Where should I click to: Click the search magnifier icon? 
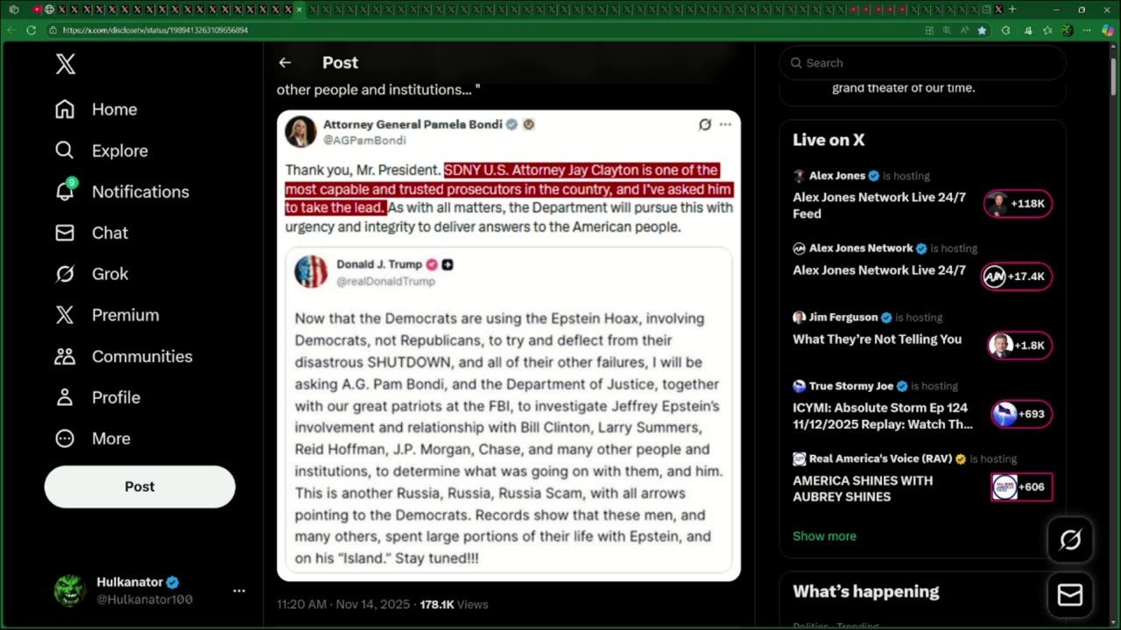pyautogui.click(x=796, y=63)
